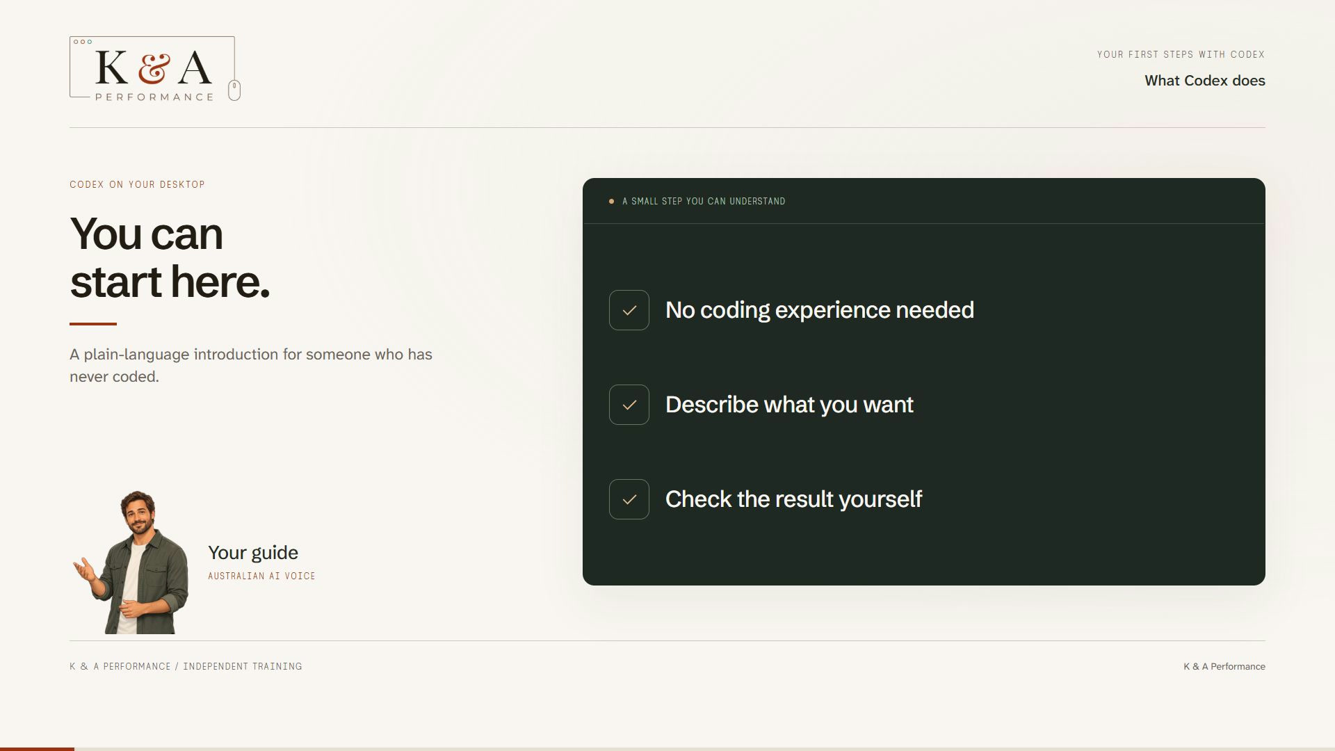Click footer Independent Training text
1335x751 pixels.
243,666
